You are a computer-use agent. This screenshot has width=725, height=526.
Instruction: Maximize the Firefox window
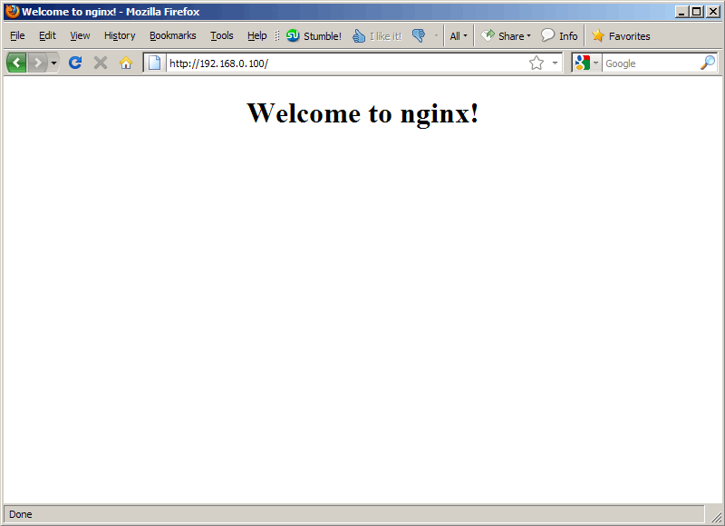coord(697,12)
